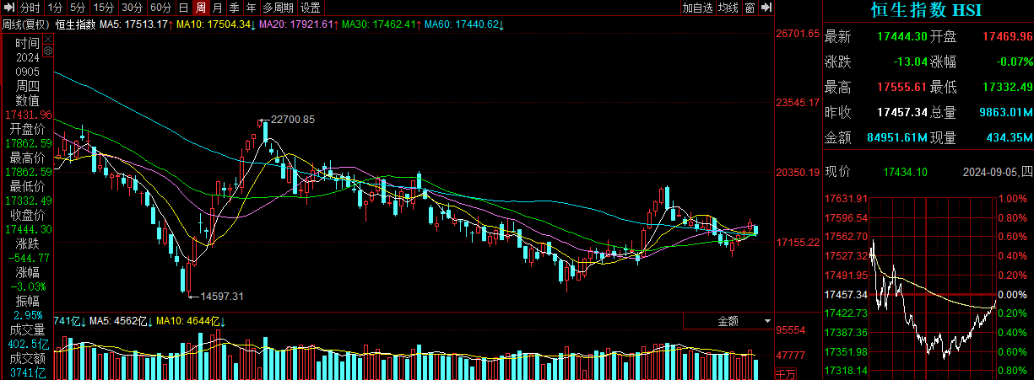Switch to 季 quarterly K-line tab
This screenshot has width=1034, height=380.
click(234, 8)
